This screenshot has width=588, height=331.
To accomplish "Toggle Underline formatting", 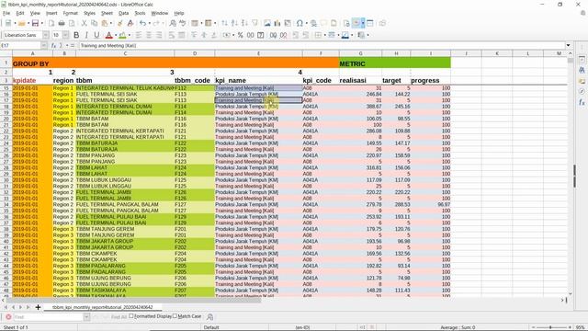I will [x=96, y=35].
